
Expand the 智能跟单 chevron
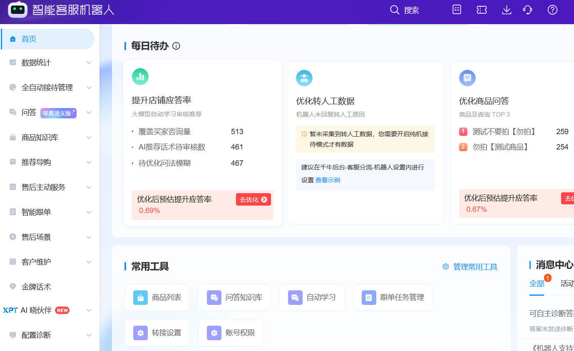pyautogui.click(x=89, y=212)
